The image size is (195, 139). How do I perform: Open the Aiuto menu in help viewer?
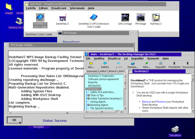[x=165, y=59]
